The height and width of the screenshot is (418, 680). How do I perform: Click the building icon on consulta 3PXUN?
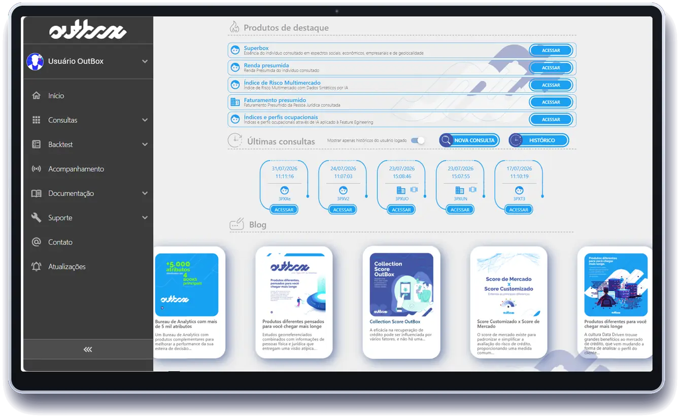pos(460,190)
